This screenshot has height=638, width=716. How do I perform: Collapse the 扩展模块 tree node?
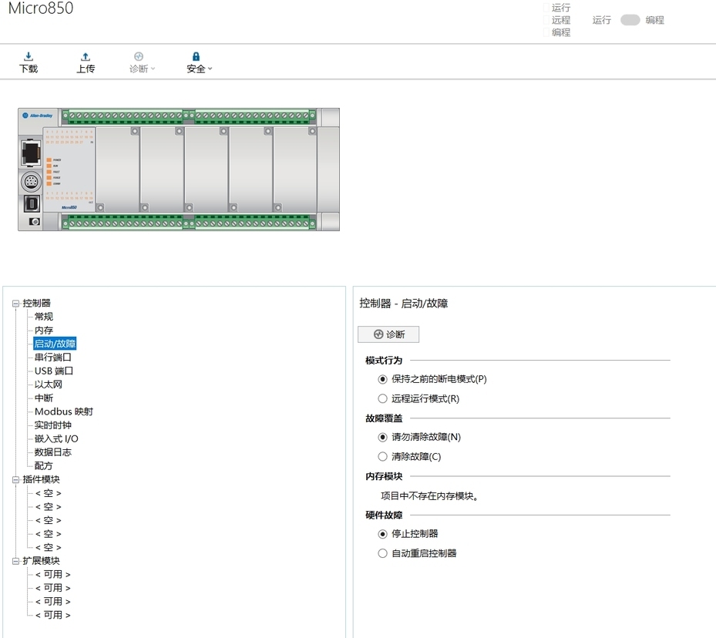[x=15, y=561]
